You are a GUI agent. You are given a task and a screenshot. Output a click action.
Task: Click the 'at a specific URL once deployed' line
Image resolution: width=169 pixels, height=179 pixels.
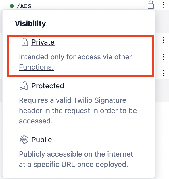click(74, 165)
